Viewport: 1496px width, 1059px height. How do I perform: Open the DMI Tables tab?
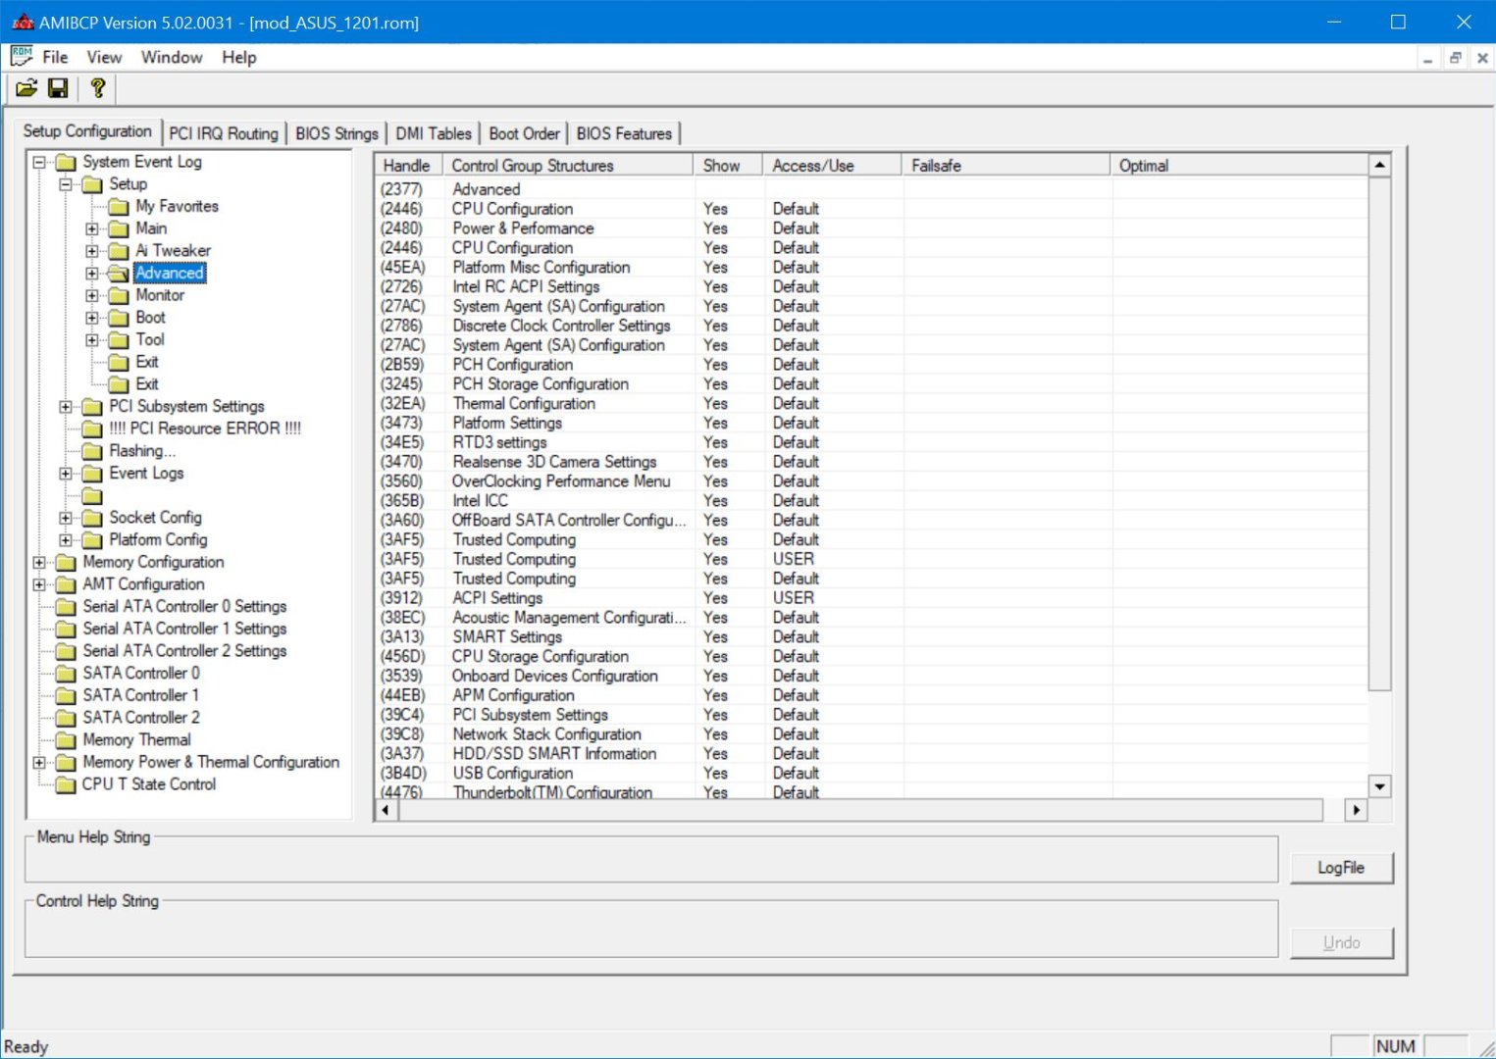(x=433, y=133)
